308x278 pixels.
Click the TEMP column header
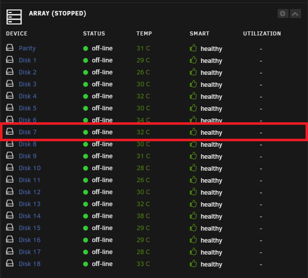(144, 33)
